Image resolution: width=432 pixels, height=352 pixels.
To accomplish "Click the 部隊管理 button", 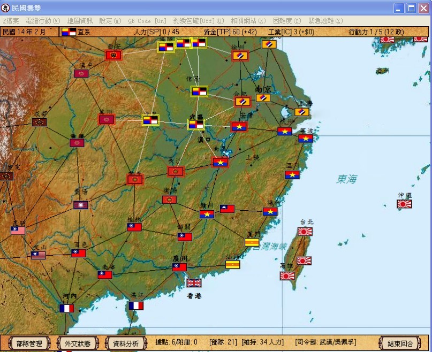I will click(29, 343).
